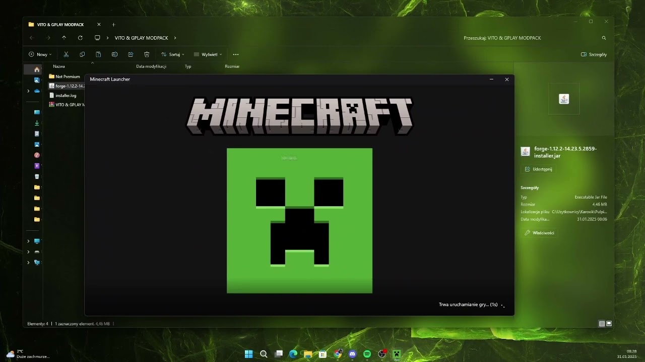Switch to details list view in status bar
This screenshot has width=645, height=362.
[x=602, y=324]
